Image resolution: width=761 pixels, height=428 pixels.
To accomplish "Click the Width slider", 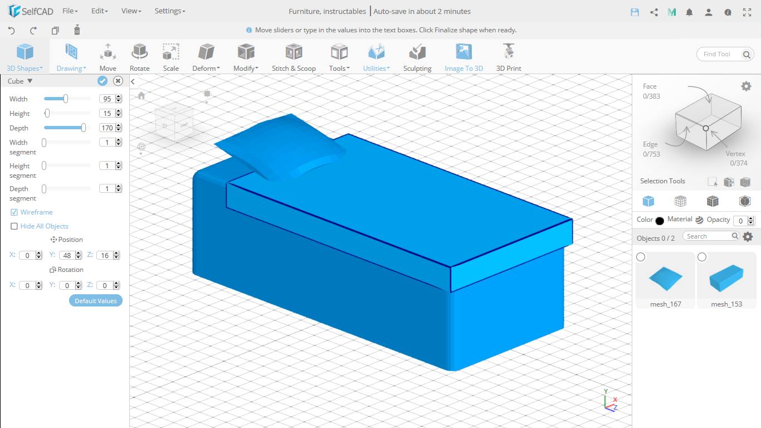I will 67,99.
